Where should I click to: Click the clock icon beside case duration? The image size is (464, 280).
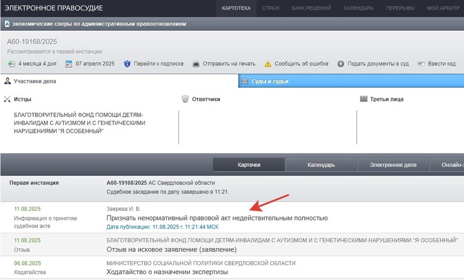click(x=12, y=64)
